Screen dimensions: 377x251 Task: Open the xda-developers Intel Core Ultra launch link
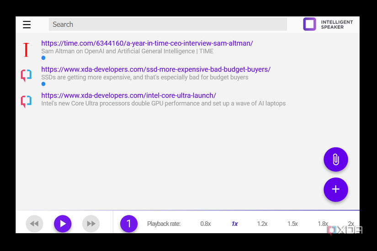point(128,95)
